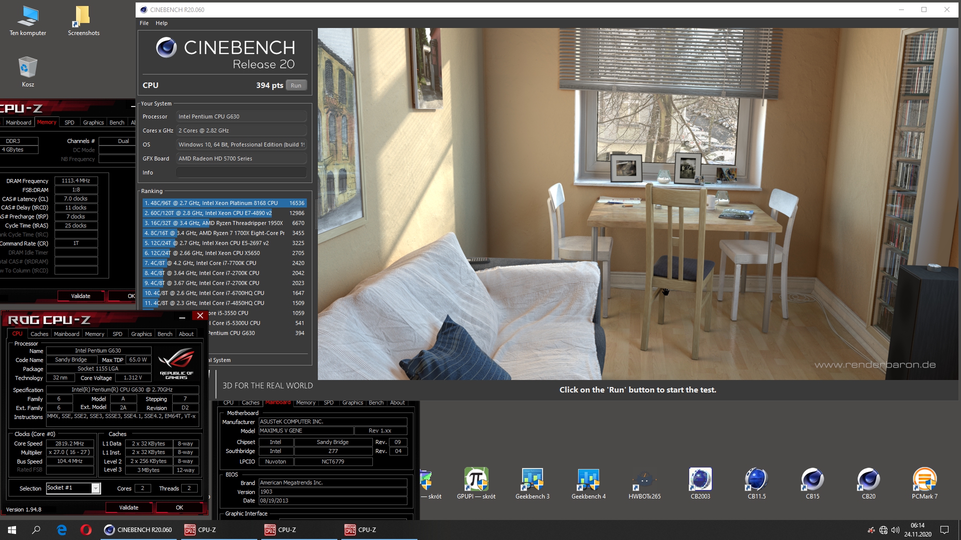Screen dimensions: 961x540
Task: Click Validate in front ROG CPU-Z window
Action: point(129,507)
